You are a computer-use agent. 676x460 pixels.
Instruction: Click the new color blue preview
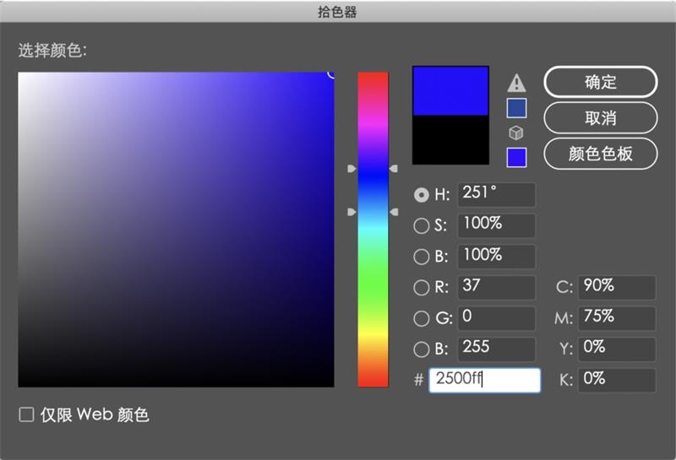pyautogui.click(x=450, y=91)
